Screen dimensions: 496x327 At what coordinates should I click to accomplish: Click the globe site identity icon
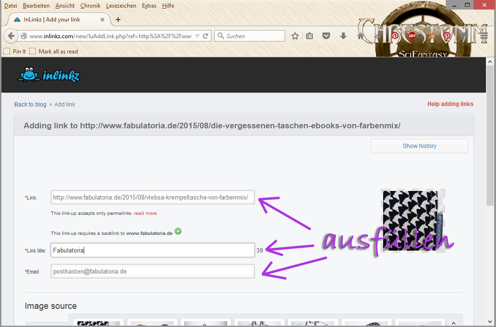tap(24, 36)
